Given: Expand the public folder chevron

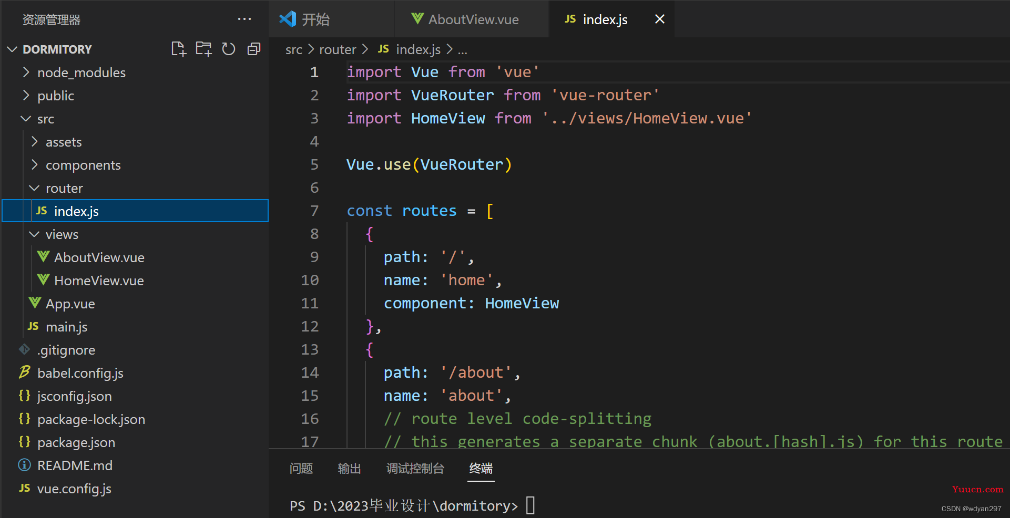Looking at the screenshot, I should [26, 96].
